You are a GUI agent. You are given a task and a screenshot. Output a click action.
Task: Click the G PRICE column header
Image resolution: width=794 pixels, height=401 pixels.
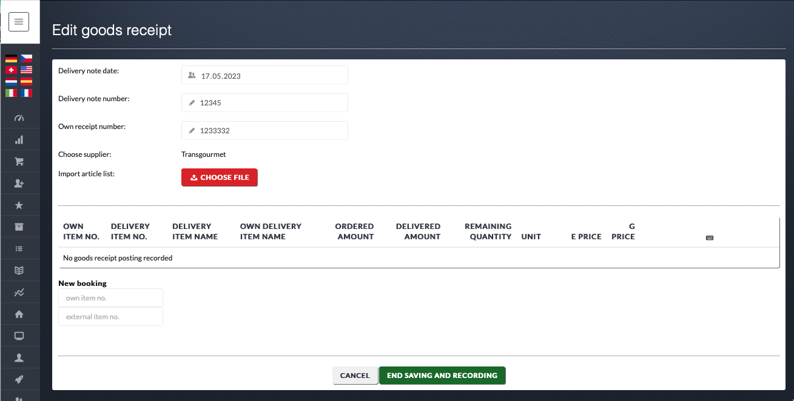(624, 231)
